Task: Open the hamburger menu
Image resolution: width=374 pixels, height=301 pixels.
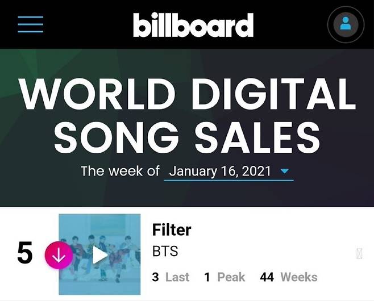Action: coord(31,24)
